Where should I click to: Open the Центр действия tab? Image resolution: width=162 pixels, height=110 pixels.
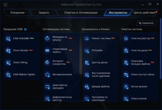pyautogui.click(x=144, y=13)
